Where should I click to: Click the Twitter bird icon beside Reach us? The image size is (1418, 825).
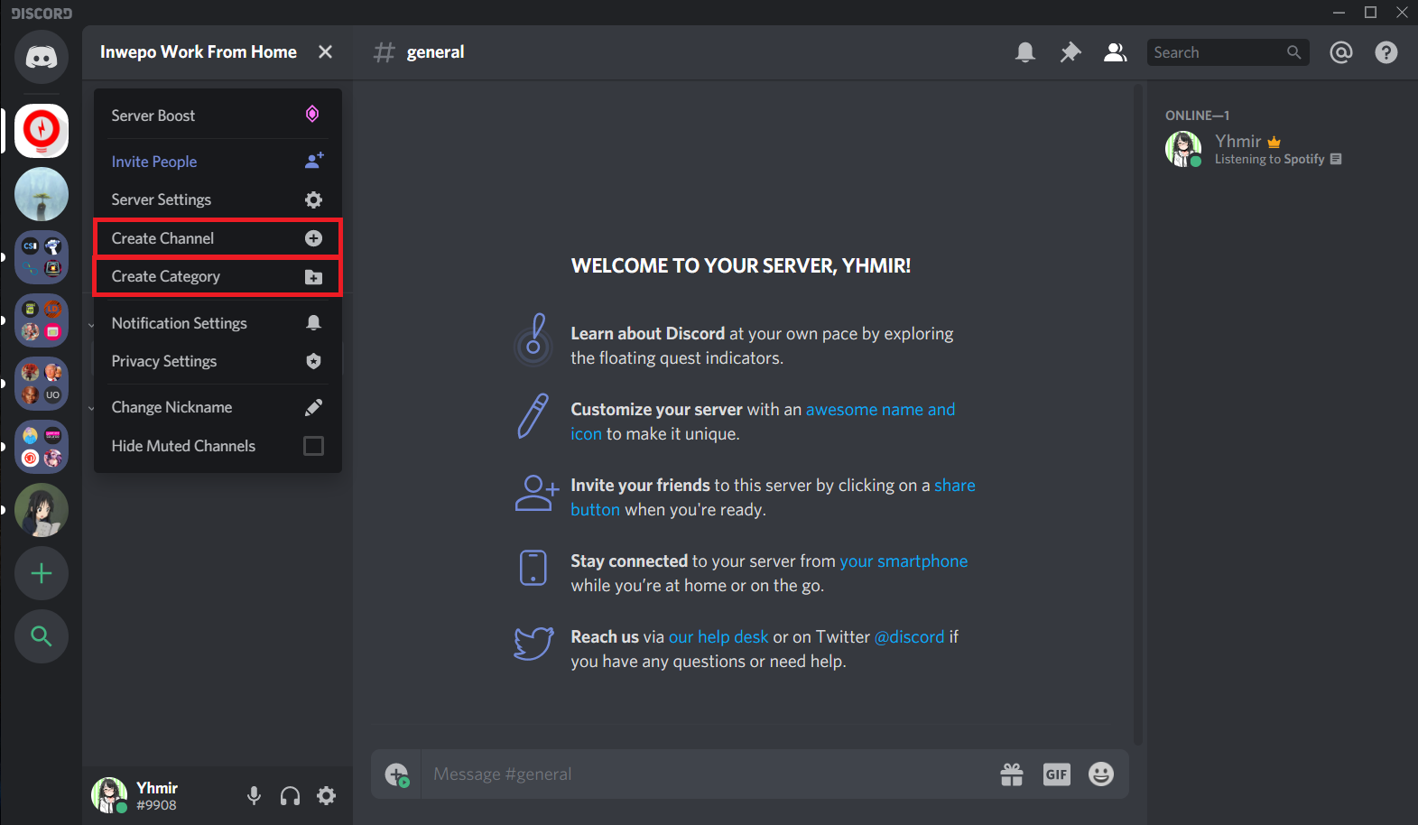tap(533, 644)
